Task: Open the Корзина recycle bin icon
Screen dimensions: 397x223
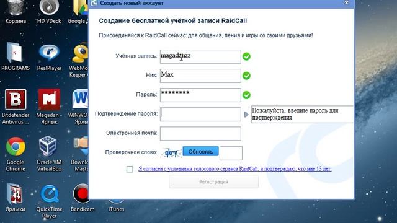Action: click(16, 11)
